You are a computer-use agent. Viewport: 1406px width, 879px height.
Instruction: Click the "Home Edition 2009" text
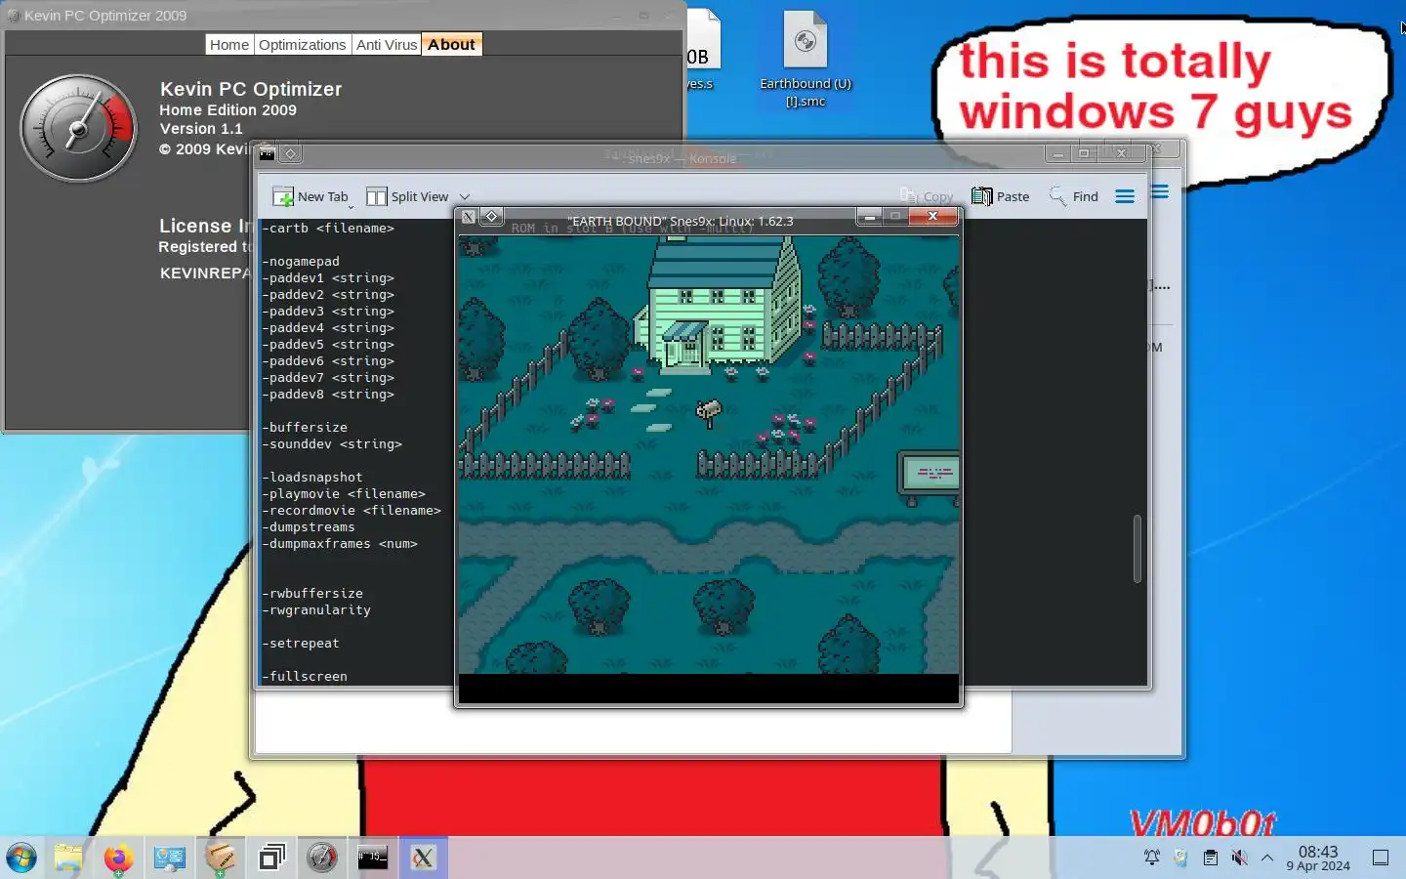(228, 110)
